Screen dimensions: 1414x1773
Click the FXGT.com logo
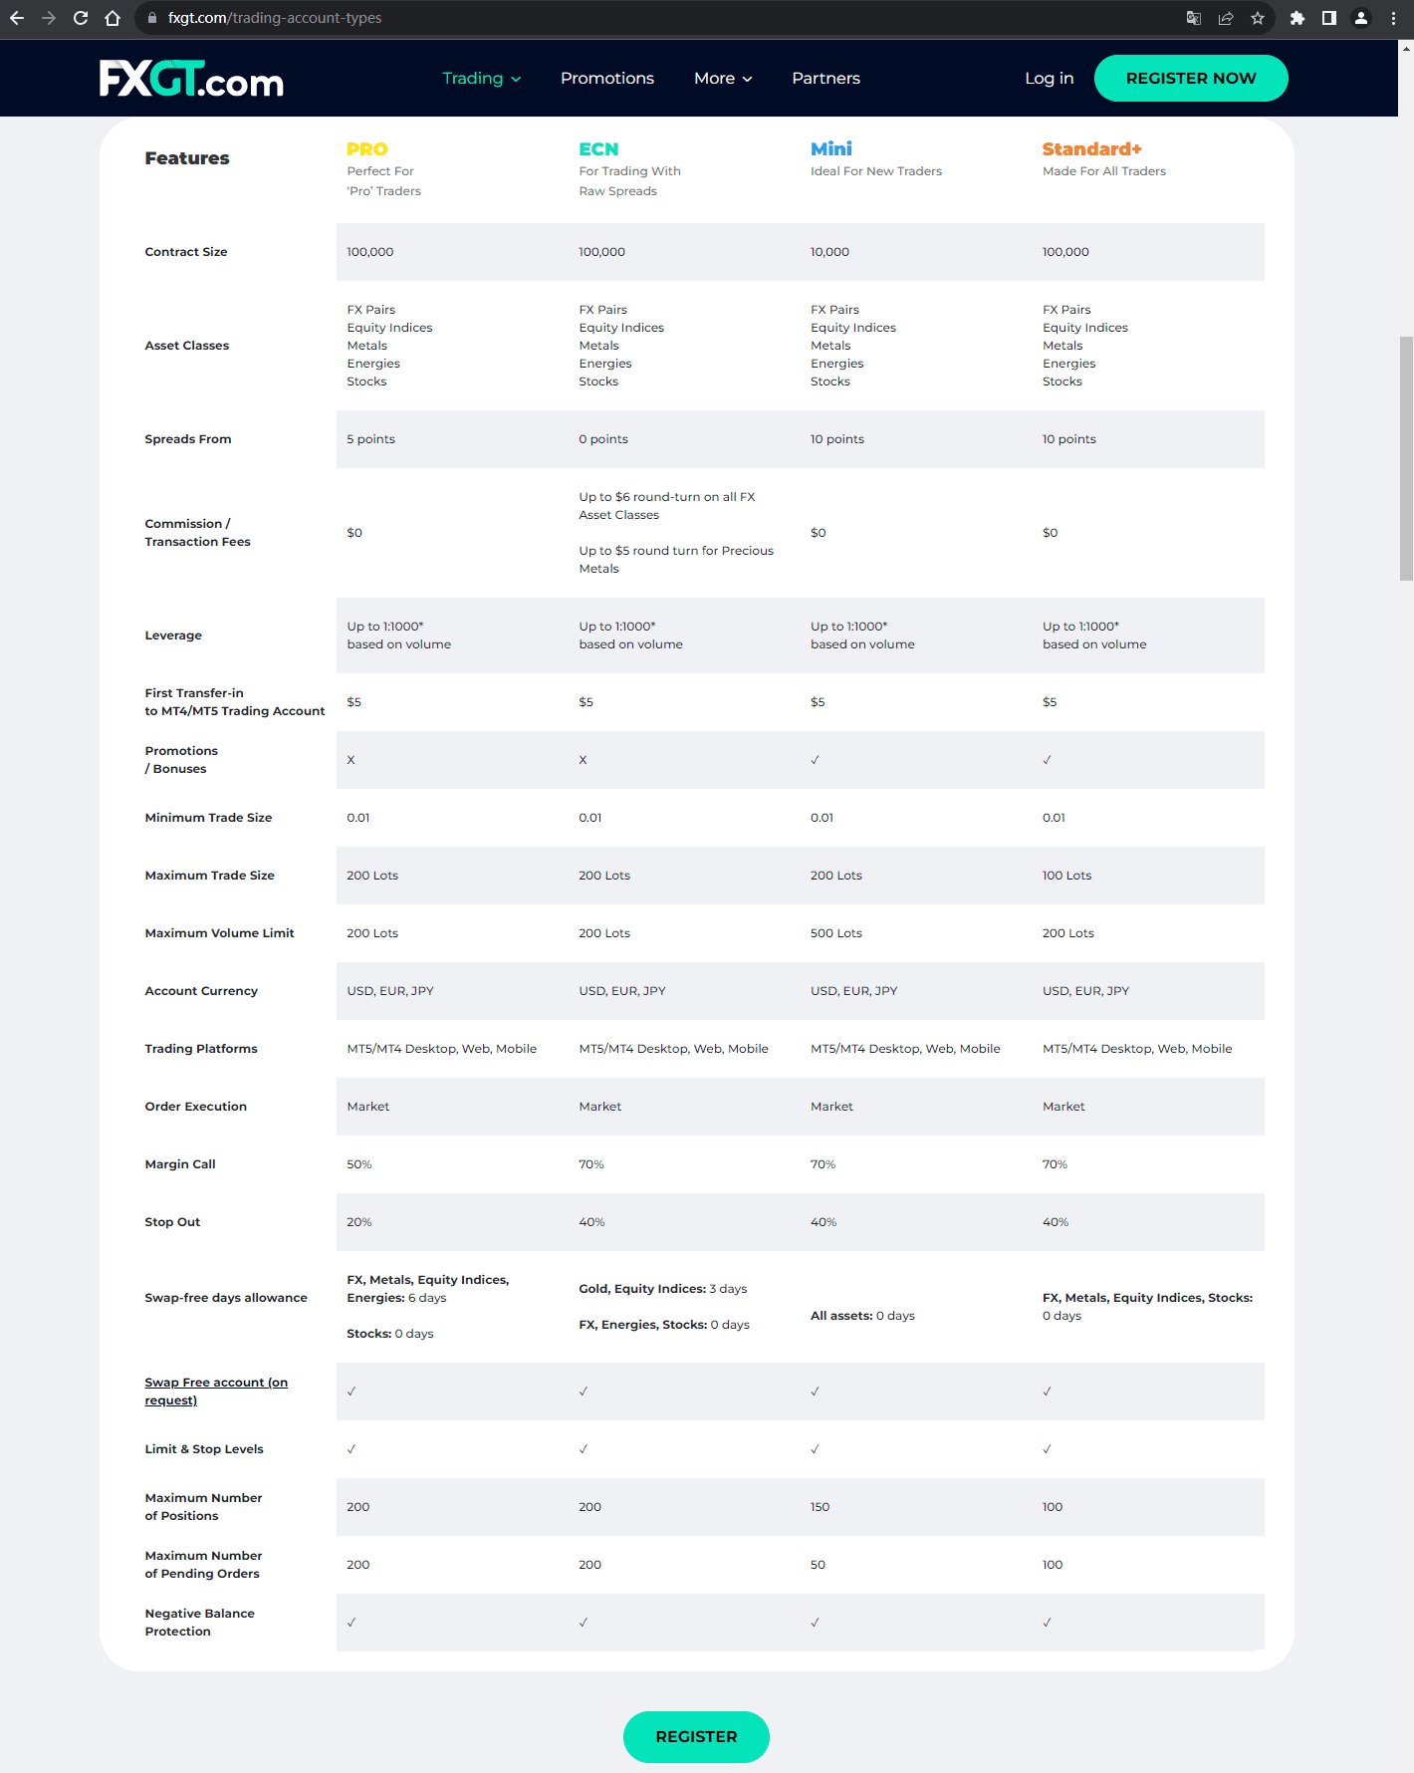[x=191, y=79]
